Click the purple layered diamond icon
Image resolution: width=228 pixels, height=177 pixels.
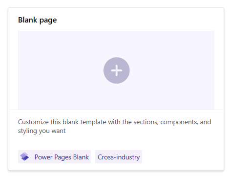[x=24, y=156]
